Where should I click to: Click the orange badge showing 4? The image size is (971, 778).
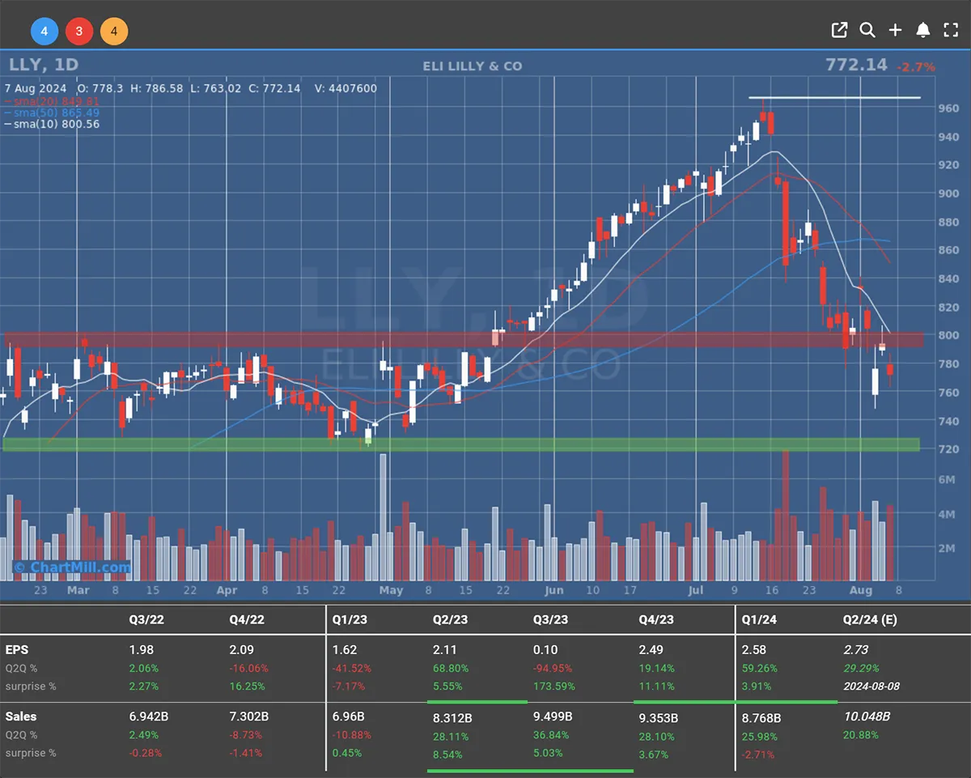click(114, 32)
